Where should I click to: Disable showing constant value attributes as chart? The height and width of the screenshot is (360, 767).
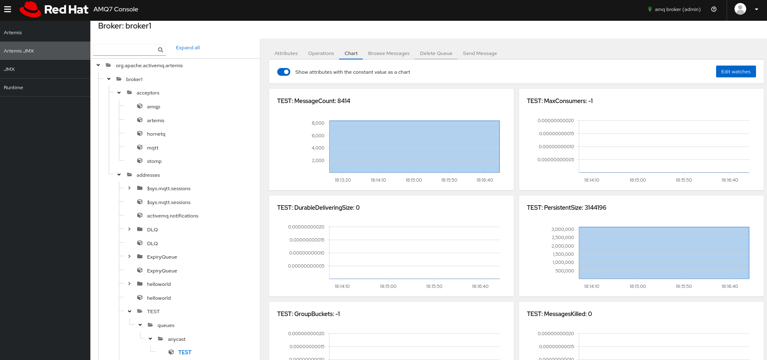point(283,72)
